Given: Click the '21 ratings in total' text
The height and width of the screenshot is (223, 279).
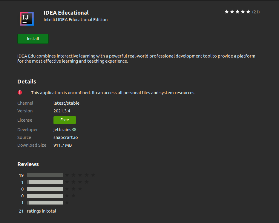Looking at the screenshot, I should (38, 211).
